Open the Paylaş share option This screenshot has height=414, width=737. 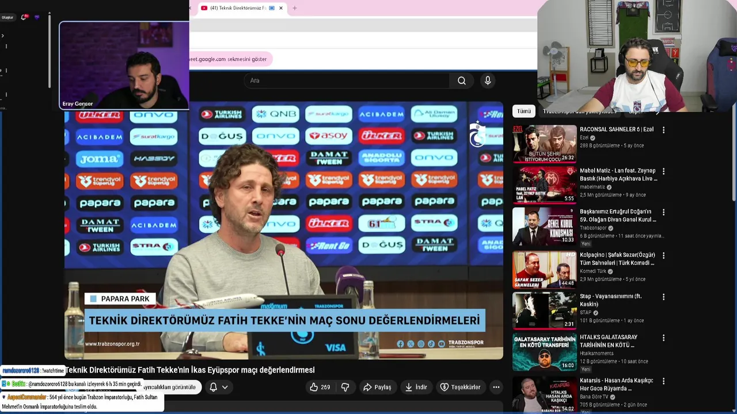377,387
